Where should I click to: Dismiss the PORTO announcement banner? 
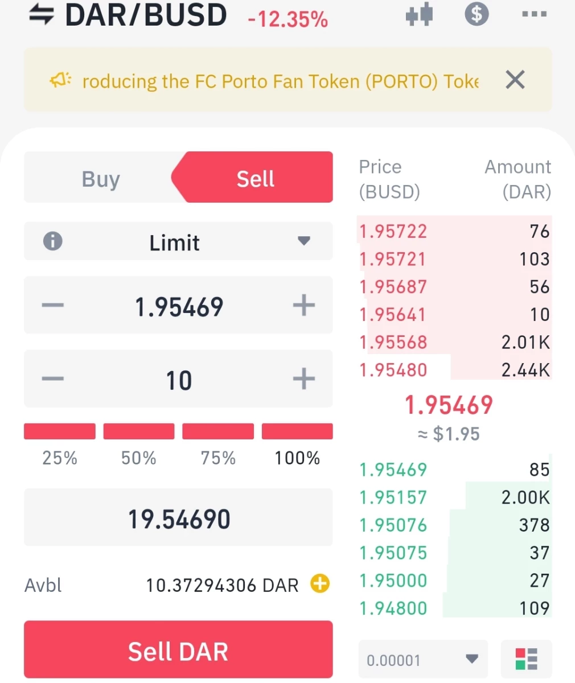[x=515, y=80]
